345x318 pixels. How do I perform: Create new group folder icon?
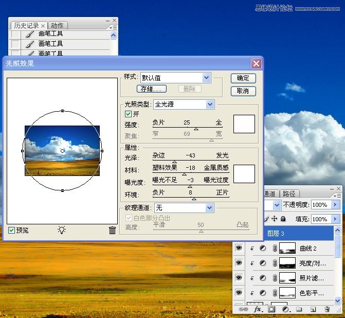(x=299, y=309)
